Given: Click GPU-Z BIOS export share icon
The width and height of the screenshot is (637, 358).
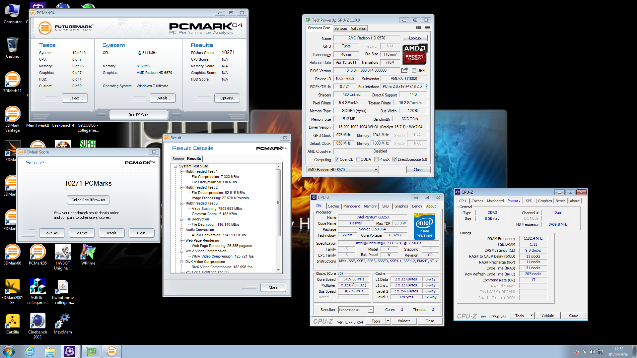Looking at the screenshot, I should [404, 70].
